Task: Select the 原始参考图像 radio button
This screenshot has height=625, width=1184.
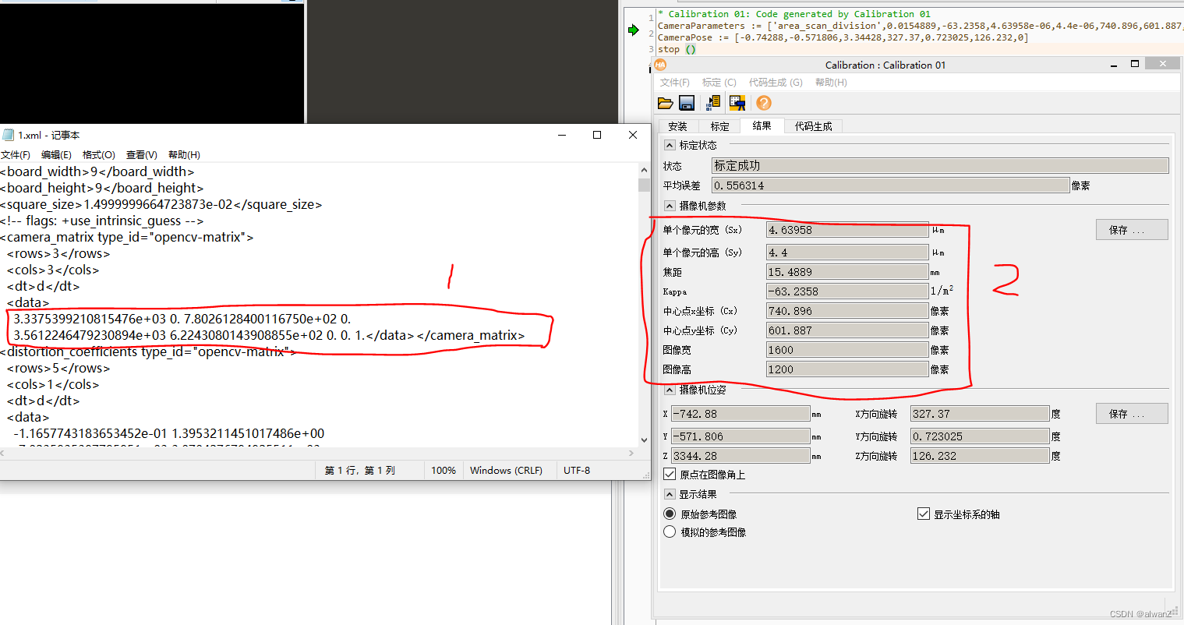Action: coord(670,513)
